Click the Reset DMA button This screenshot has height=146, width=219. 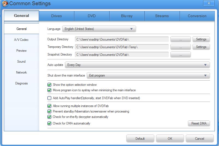(x=199, y=123)
